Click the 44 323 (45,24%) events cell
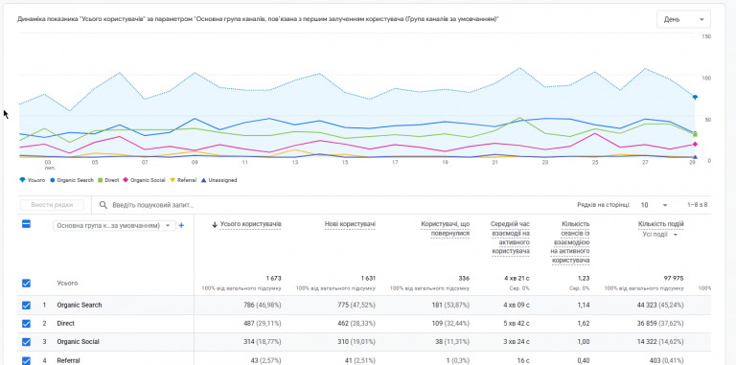The image size is (736, 365). tap(660, 305)
